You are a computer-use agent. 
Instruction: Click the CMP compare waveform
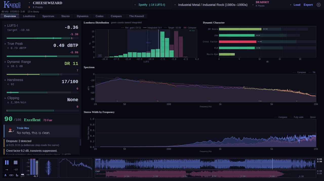205,174
